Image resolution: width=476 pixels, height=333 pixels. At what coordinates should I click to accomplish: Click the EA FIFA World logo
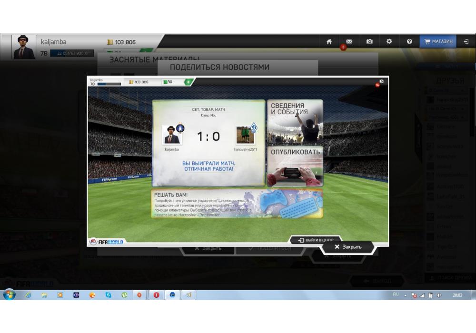(x=106, y=242)
